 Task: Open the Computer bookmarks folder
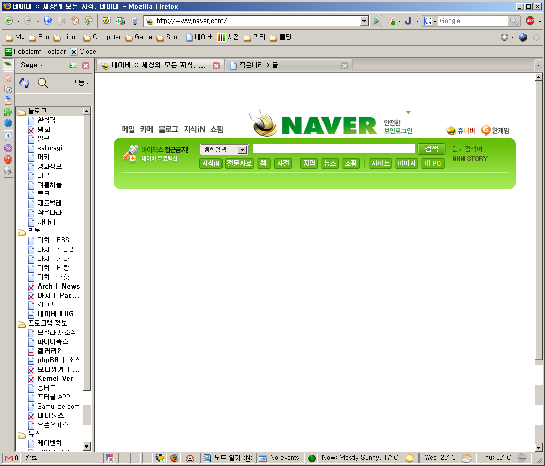click(x=102, y=37)
